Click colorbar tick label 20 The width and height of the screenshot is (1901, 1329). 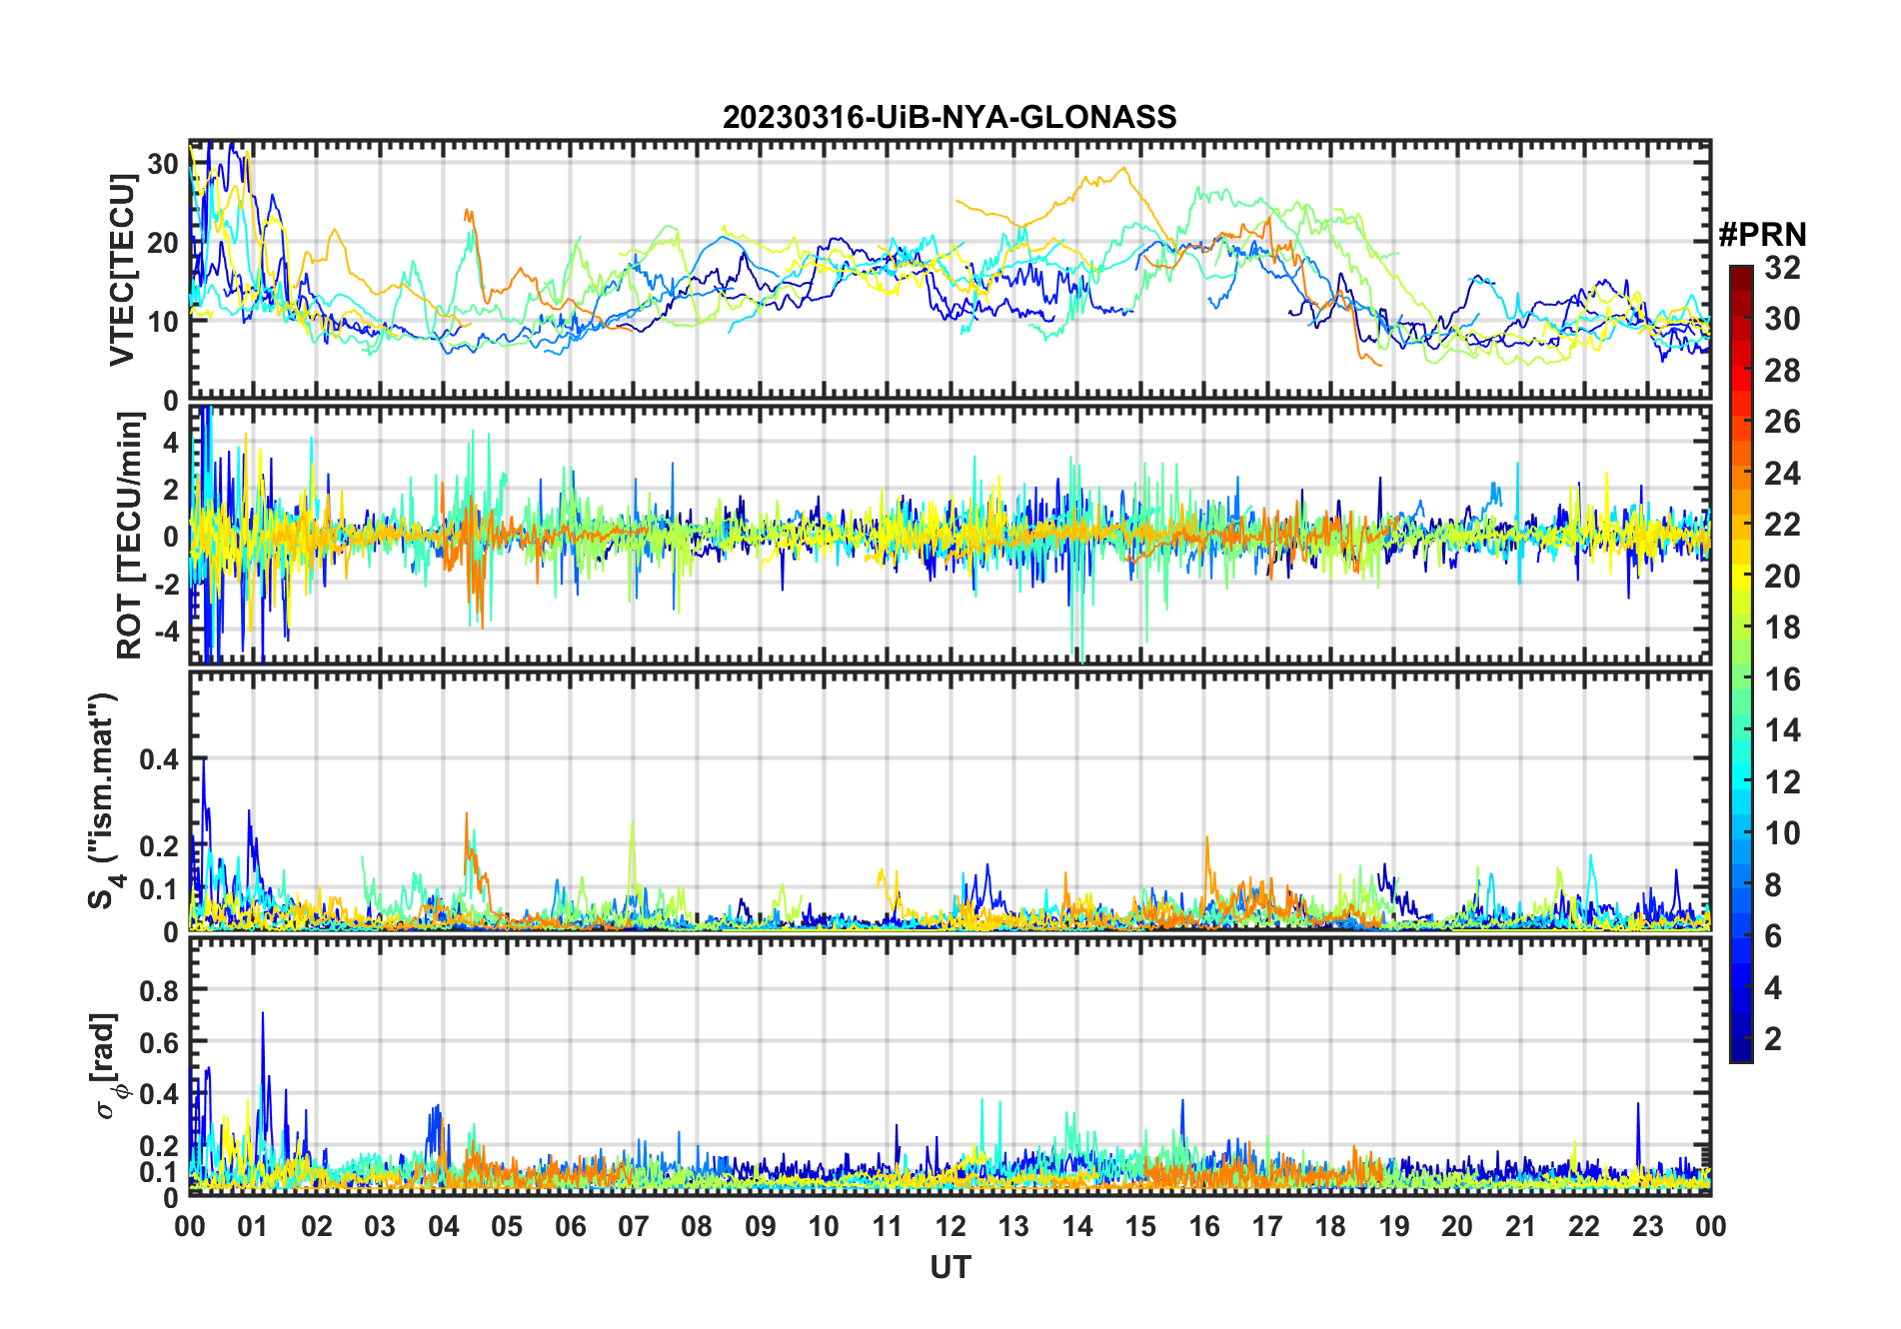tap(1782, 576)
